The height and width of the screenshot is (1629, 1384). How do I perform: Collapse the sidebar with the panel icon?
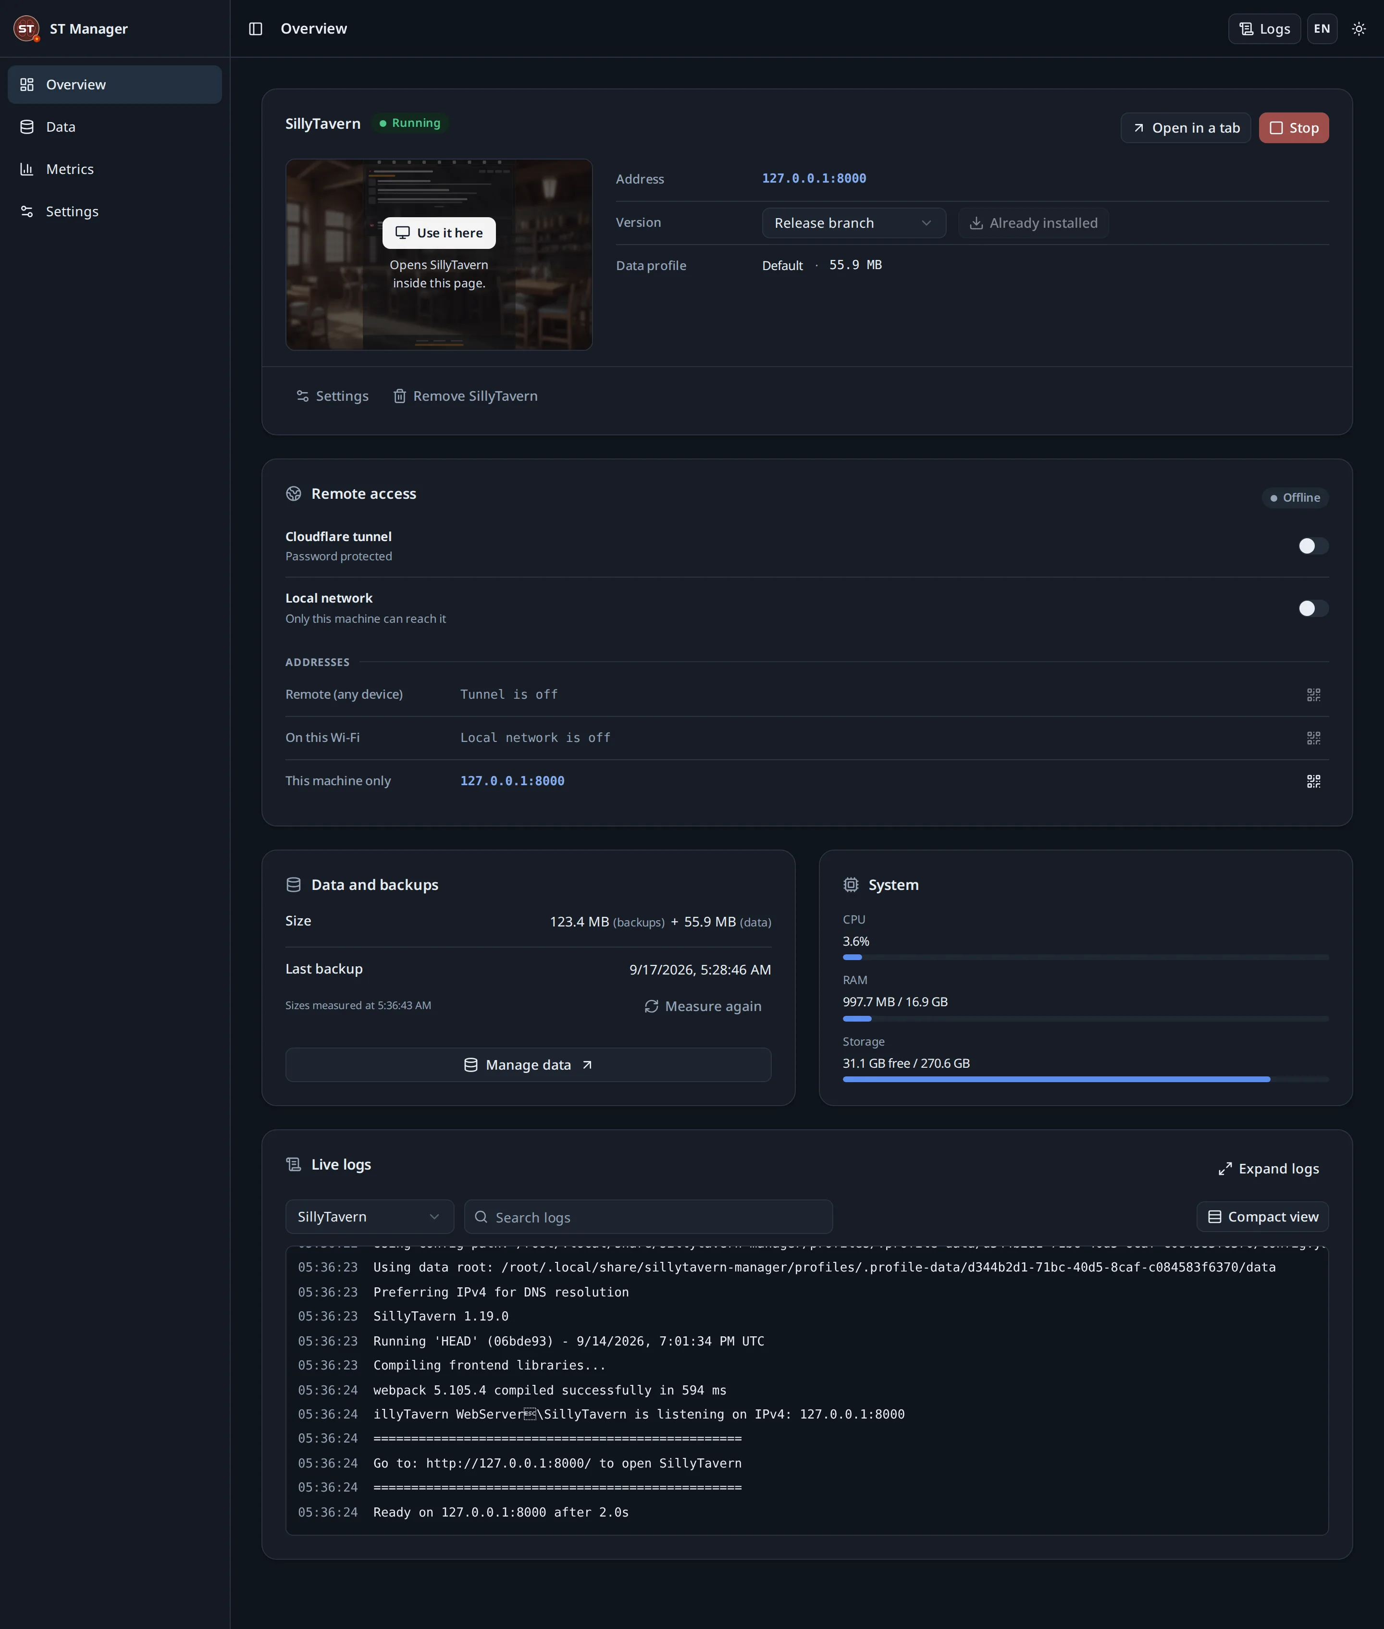click(256, 29)
